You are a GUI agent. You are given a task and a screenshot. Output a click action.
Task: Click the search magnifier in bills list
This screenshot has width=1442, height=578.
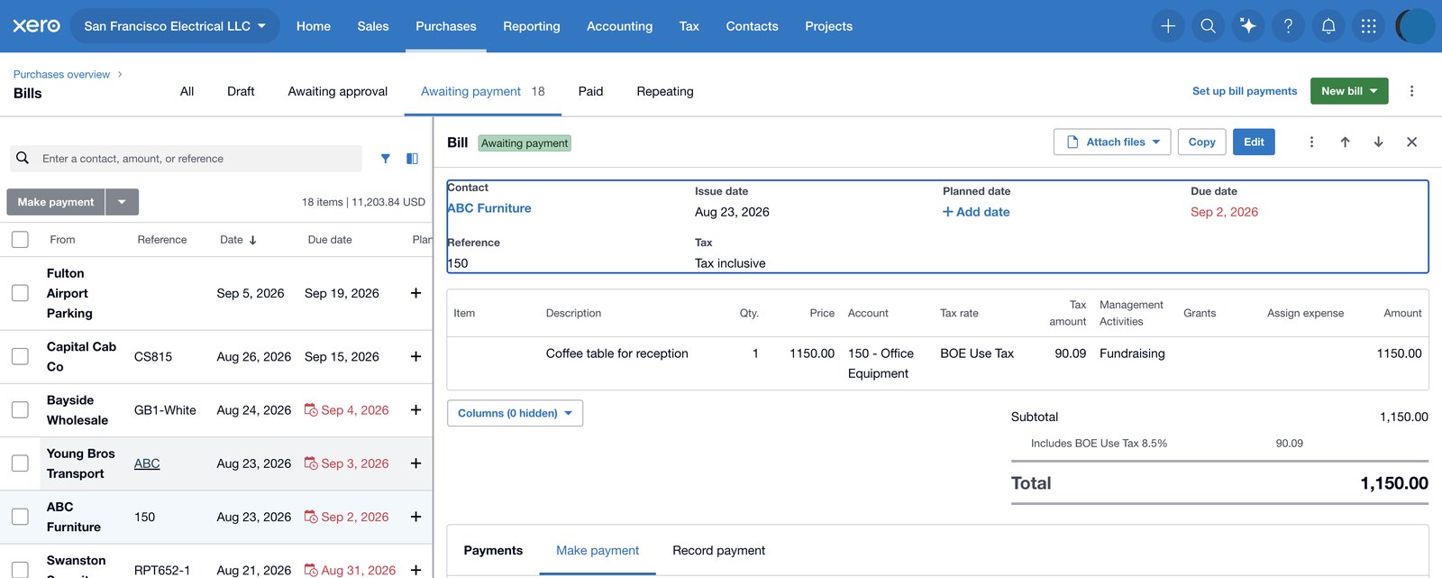23,158
